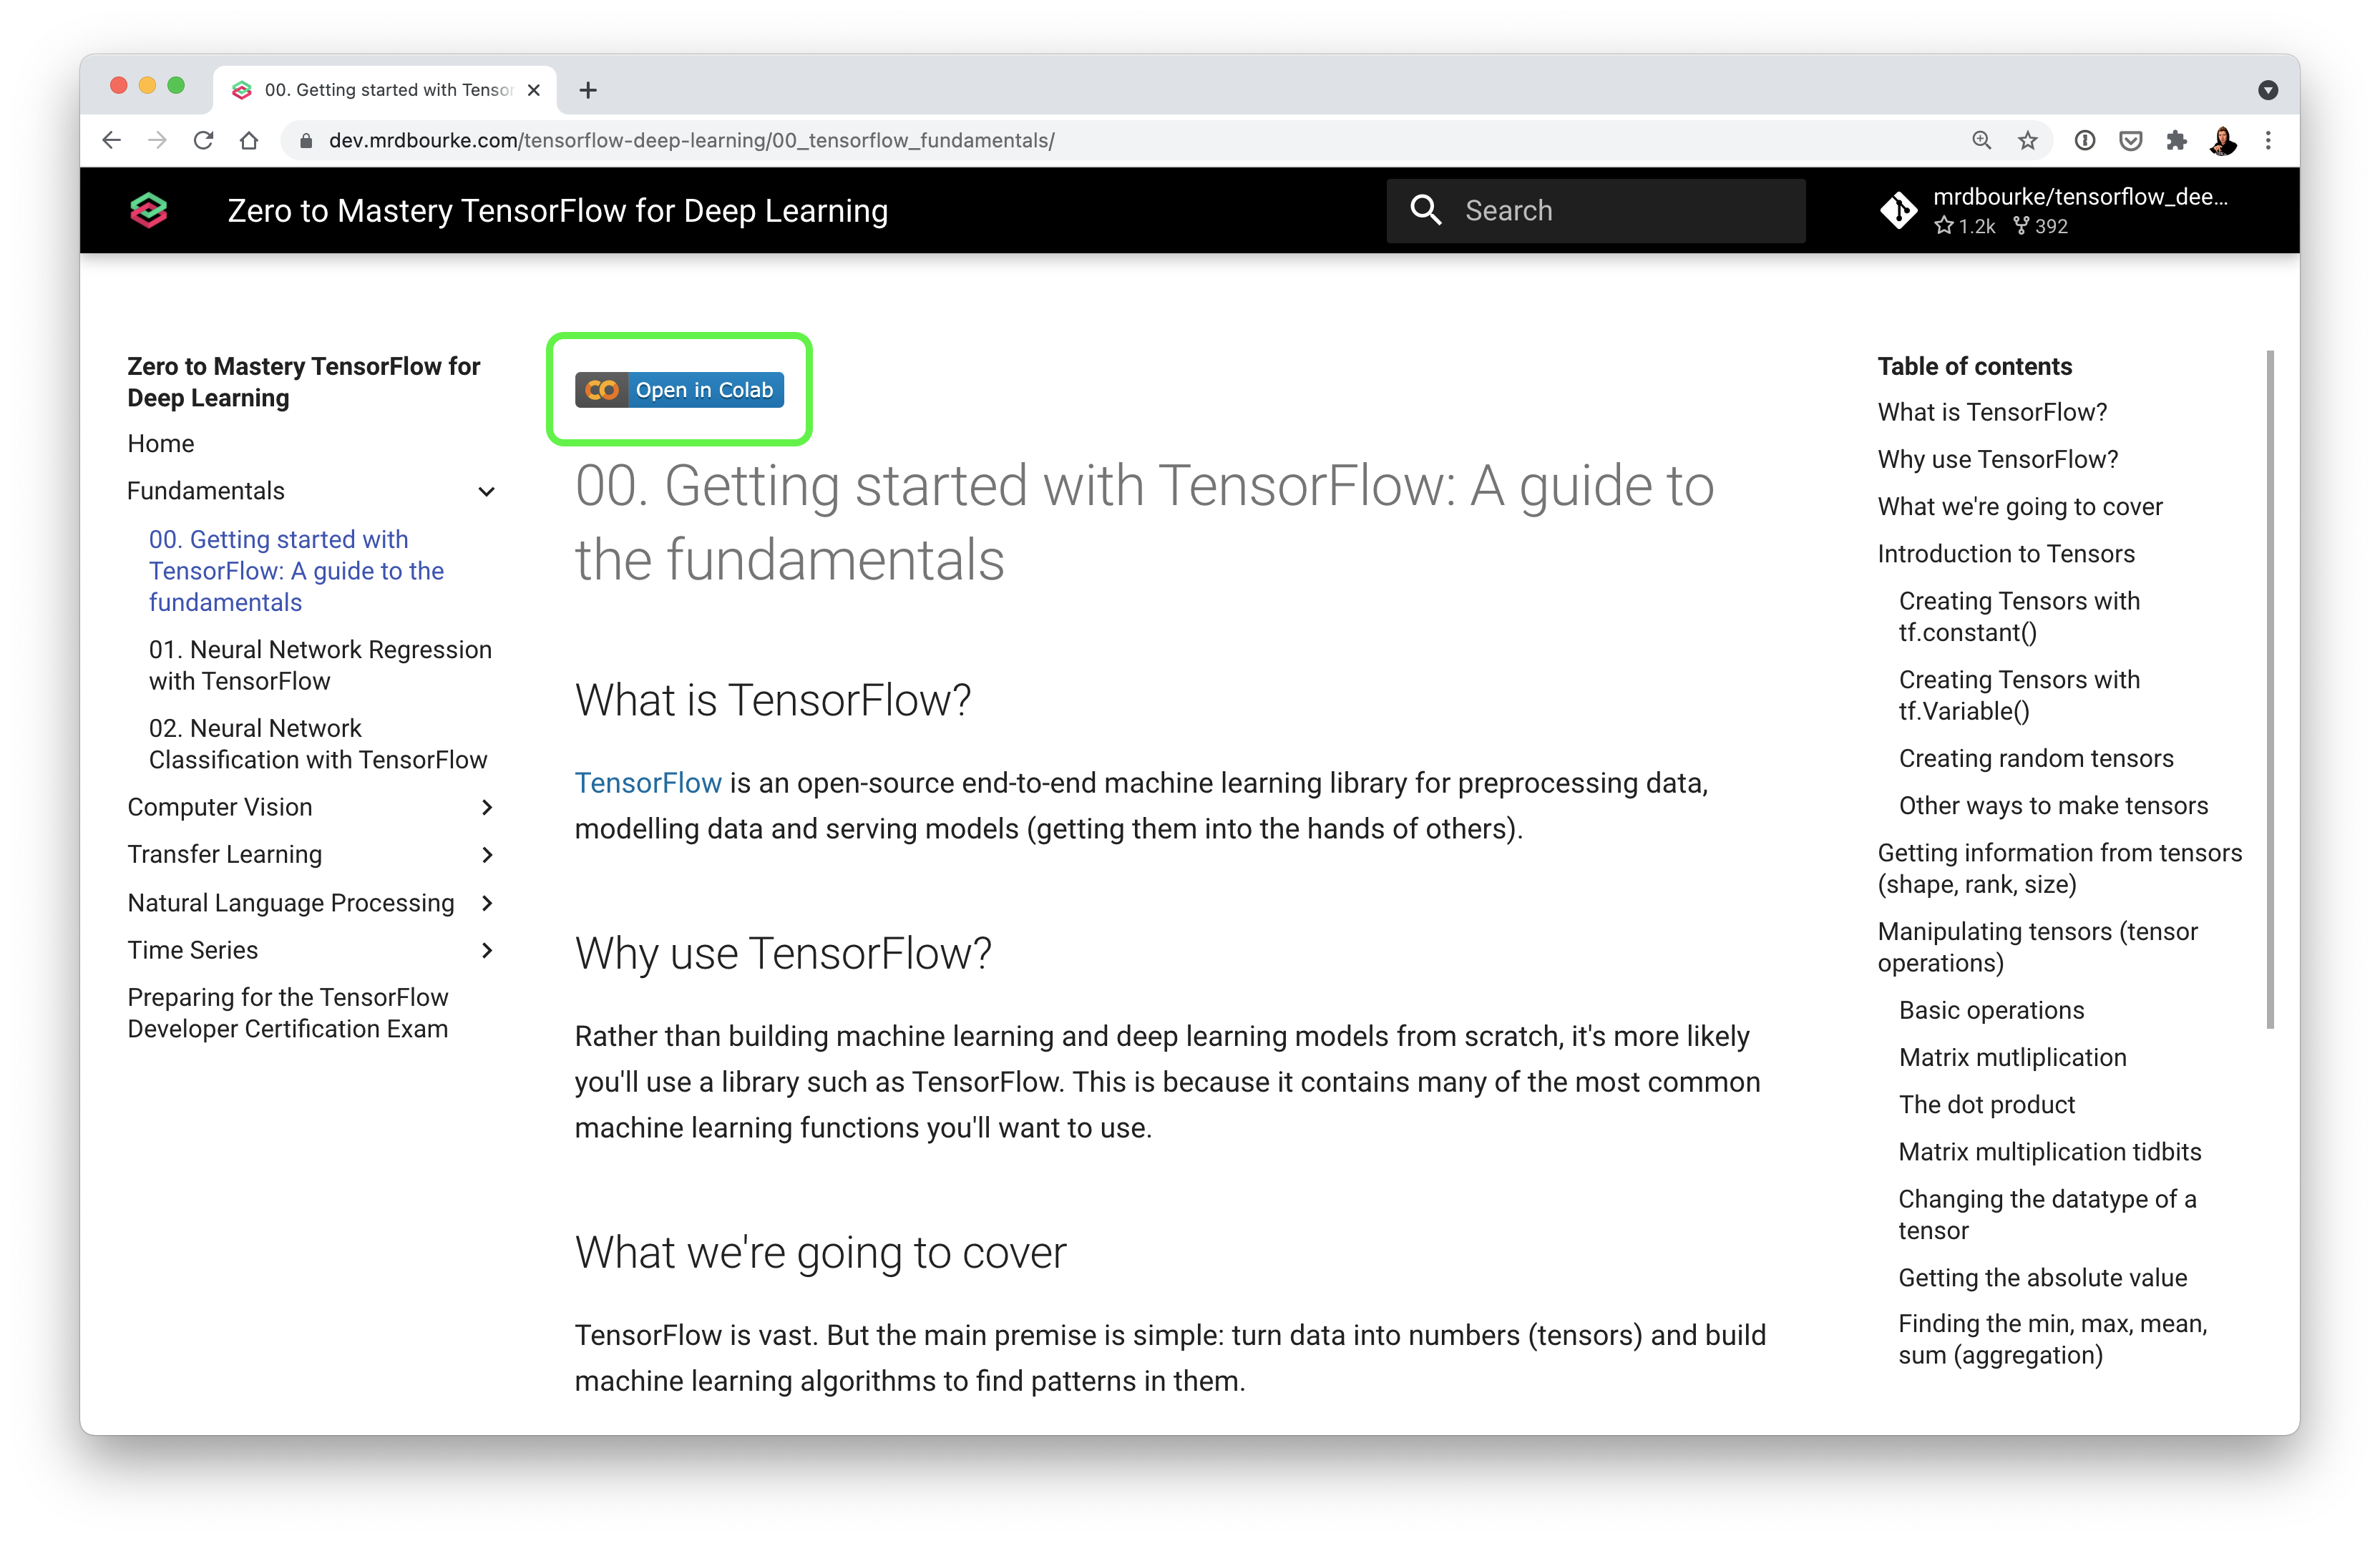2380x1541 pixels.
Task: Go to browser home page icon
Action: pos(249,141)
